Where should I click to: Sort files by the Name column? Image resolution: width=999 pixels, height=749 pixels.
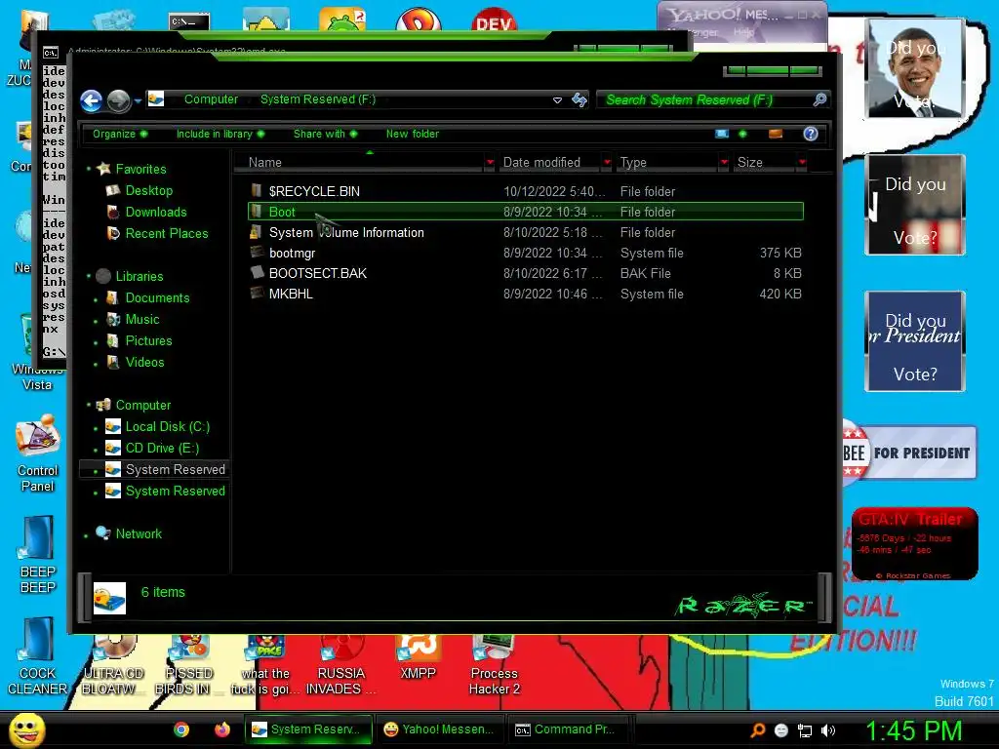[x=359, y=163]
